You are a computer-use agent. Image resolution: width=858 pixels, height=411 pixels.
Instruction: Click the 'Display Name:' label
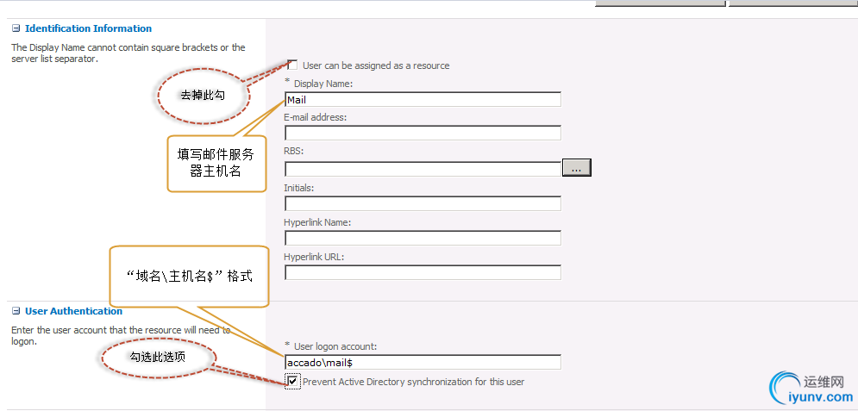point(324,84)
